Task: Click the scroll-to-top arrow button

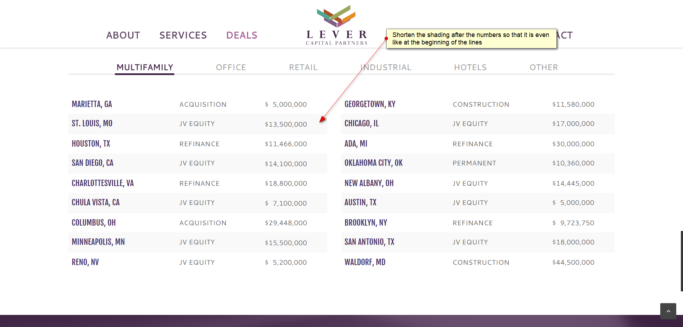Action: [668, 311]
